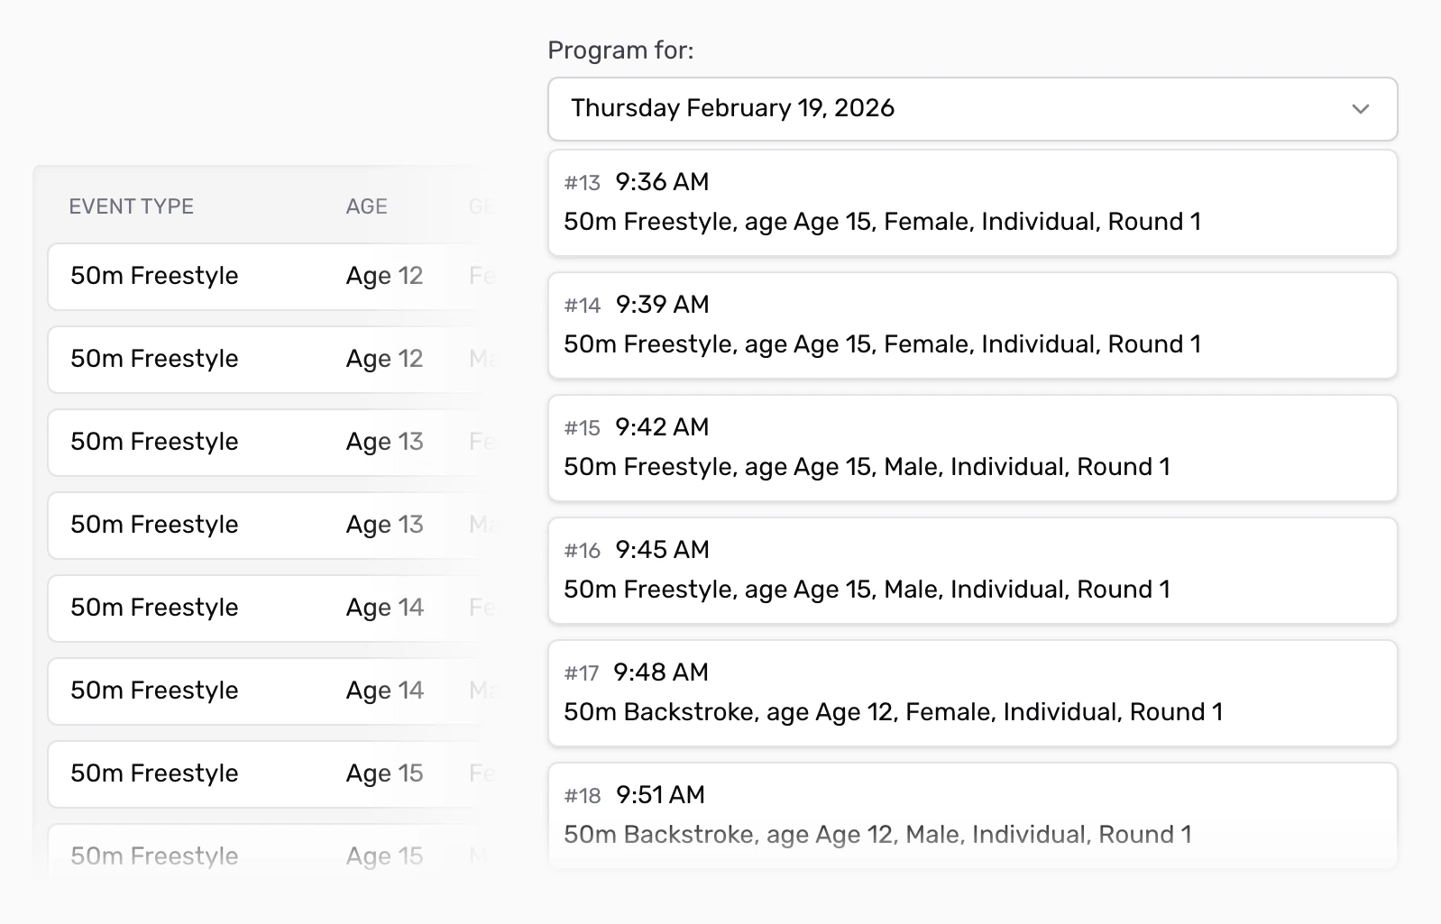Click the first Age 13 row's 50m Freestyle cell
The width and height of the screenshot is (1441, 924).
point(154,442)
